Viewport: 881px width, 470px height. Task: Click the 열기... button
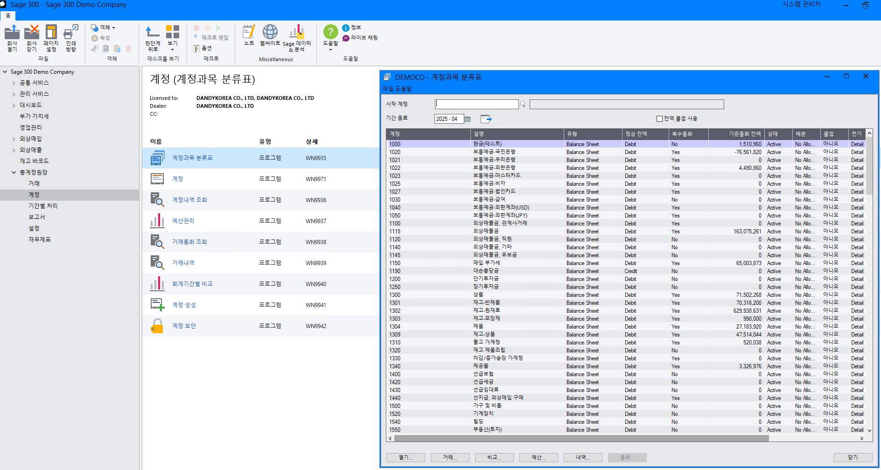coord(406,457)
